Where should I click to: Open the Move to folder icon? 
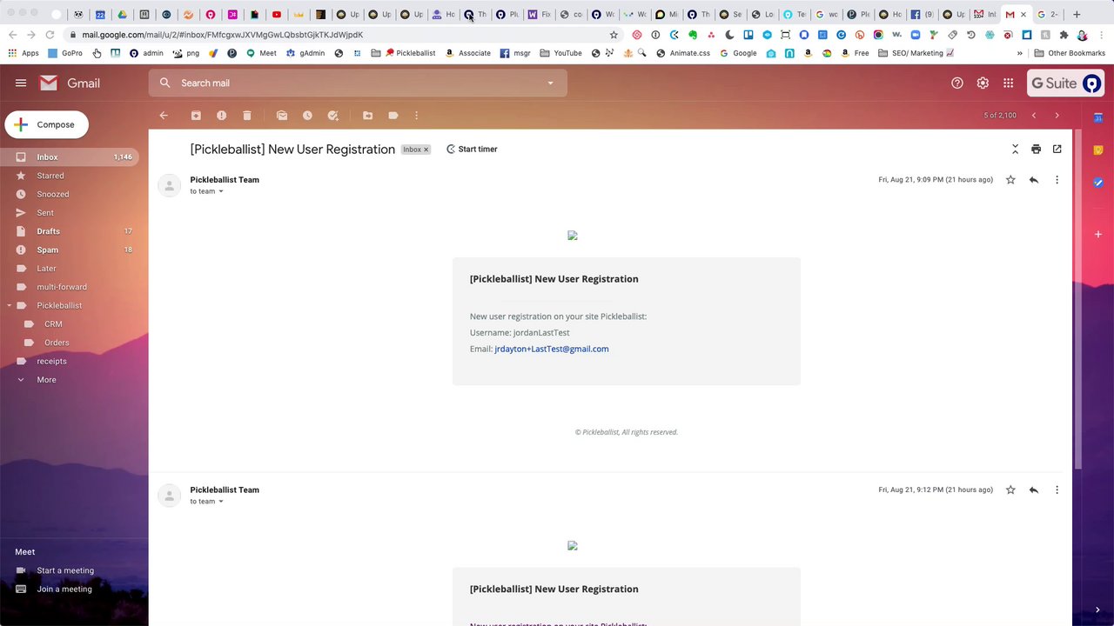coord(367,116)
